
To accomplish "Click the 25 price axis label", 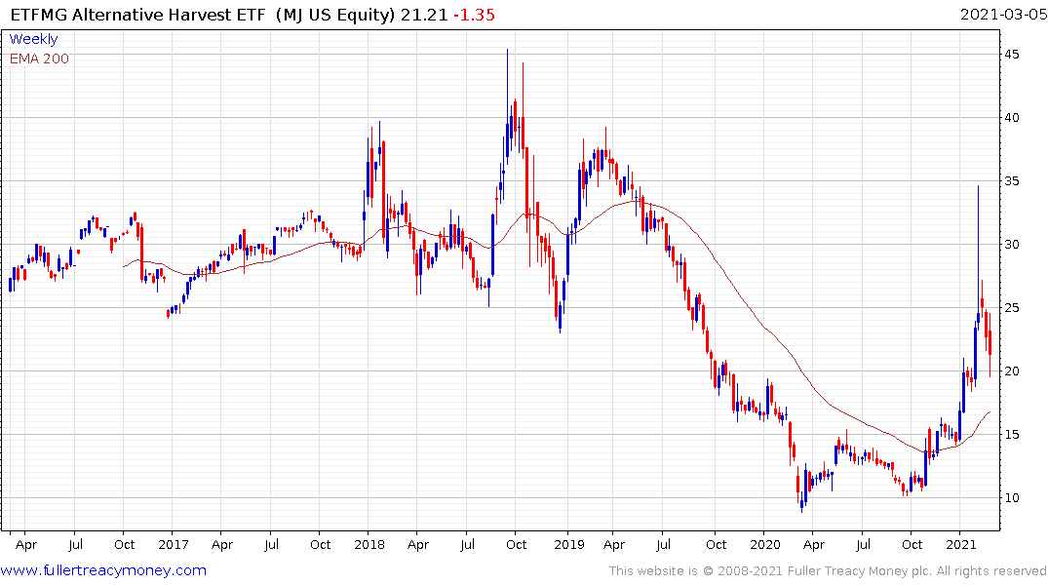I will (x=1012, y=307).
